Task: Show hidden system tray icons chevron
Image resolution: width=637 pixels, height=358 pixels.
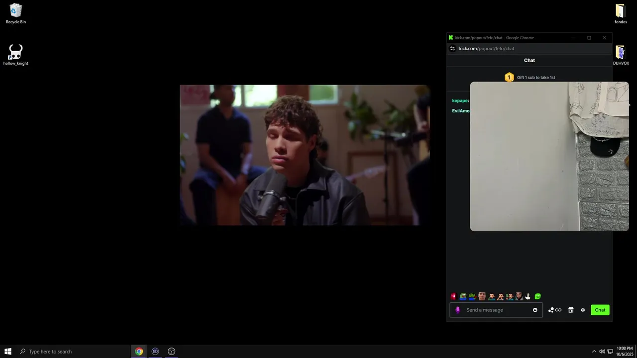Action: point(594,352)
